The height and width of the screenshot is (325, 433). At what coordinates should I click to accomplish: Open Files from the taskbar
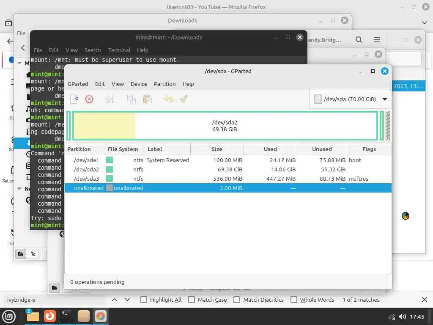pyautogui.click(x=33, y=317)
